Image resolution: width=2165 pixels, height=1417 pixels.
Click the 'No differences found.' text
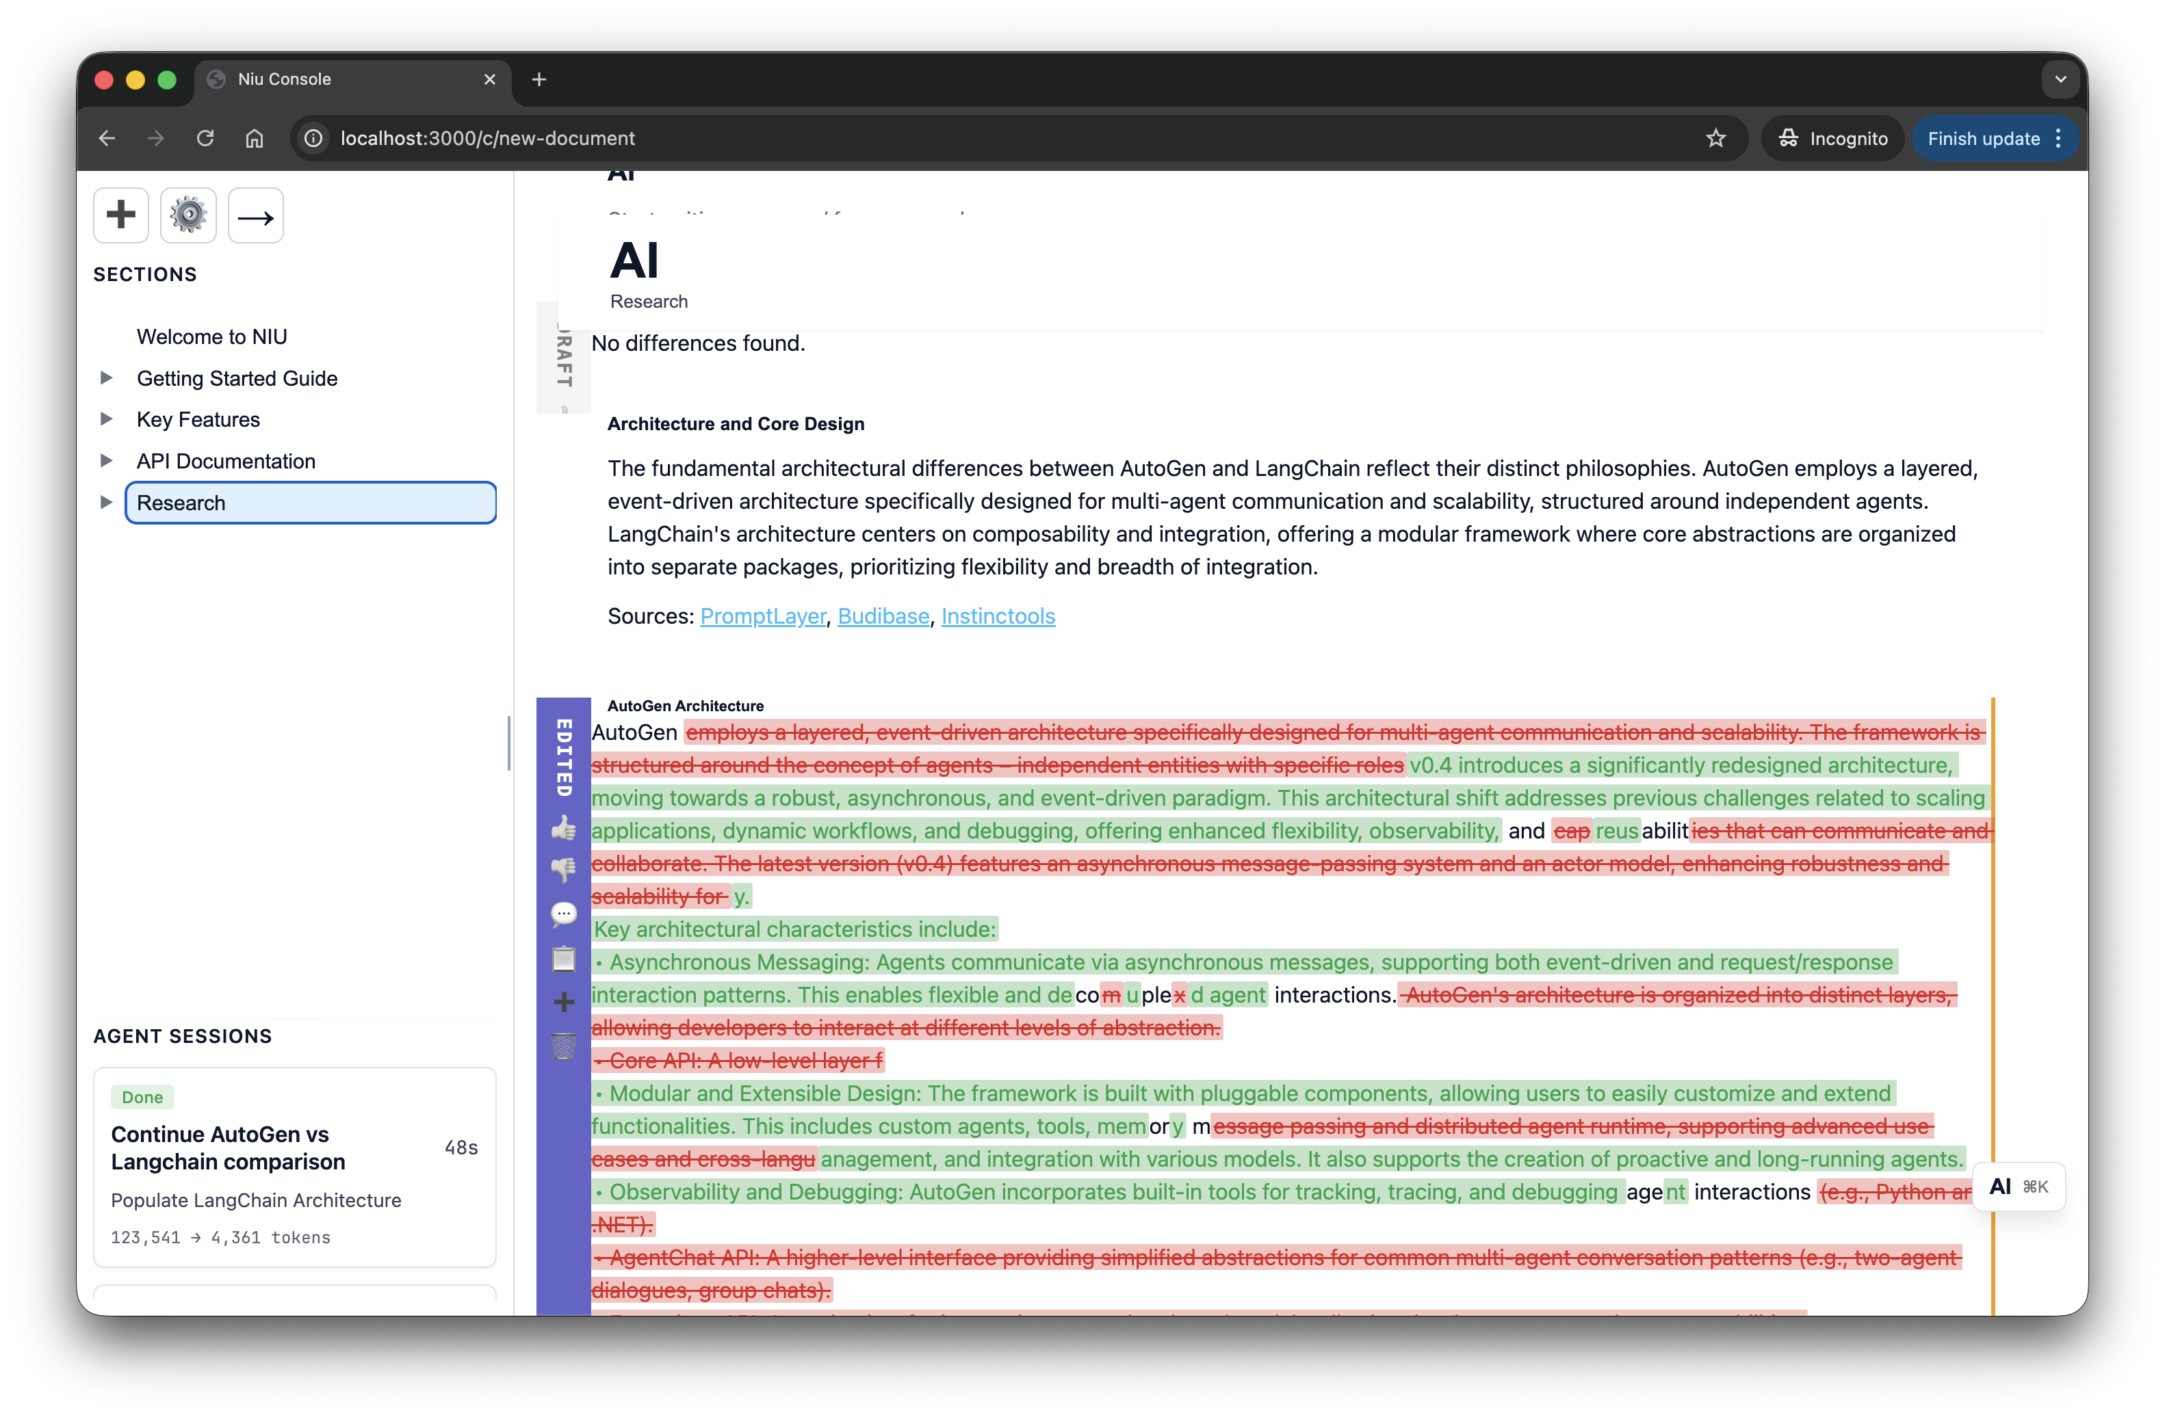[698, 343]
